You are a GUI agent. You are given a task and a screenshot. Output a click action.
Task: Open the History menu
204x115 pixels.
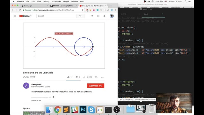tap(46, 1)
